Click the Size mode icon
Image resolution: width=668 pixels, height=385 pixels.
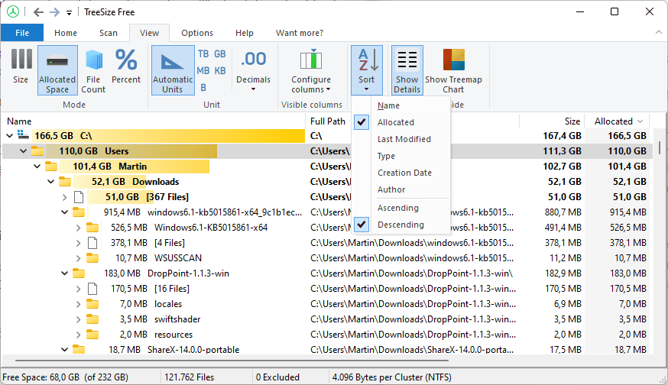point(21,67)
